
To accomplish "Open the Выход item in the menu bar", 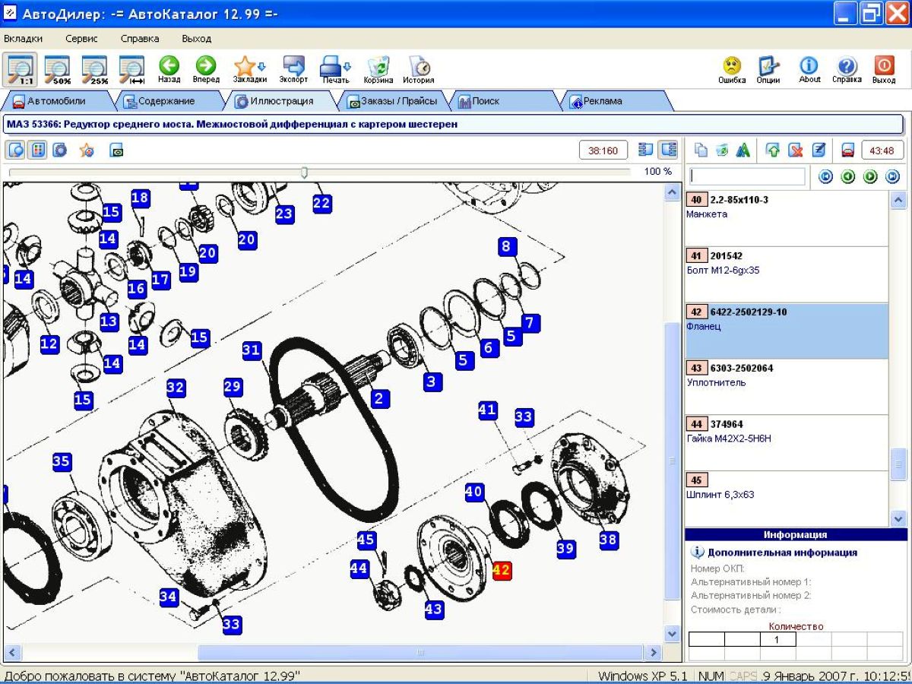I will (x=197, y=38).
